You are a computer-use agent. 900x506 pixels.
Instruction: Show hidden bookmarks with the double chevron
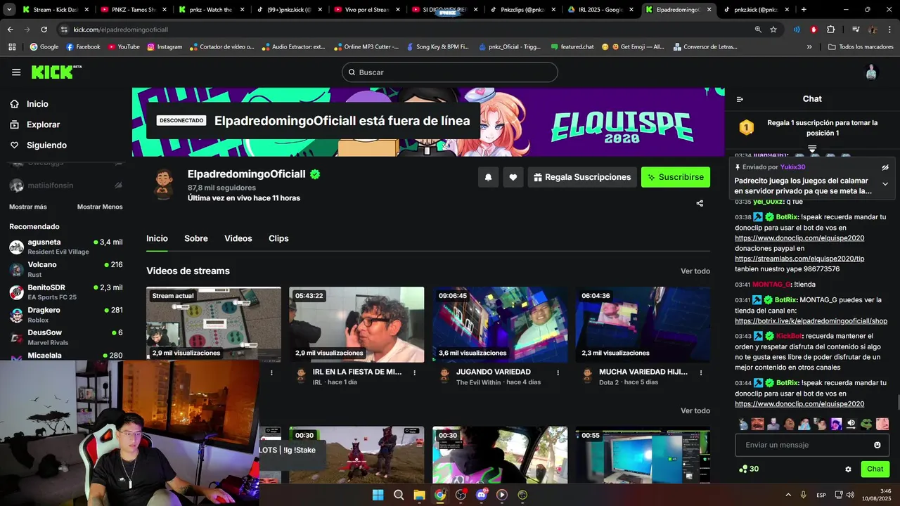click(809, 47)
